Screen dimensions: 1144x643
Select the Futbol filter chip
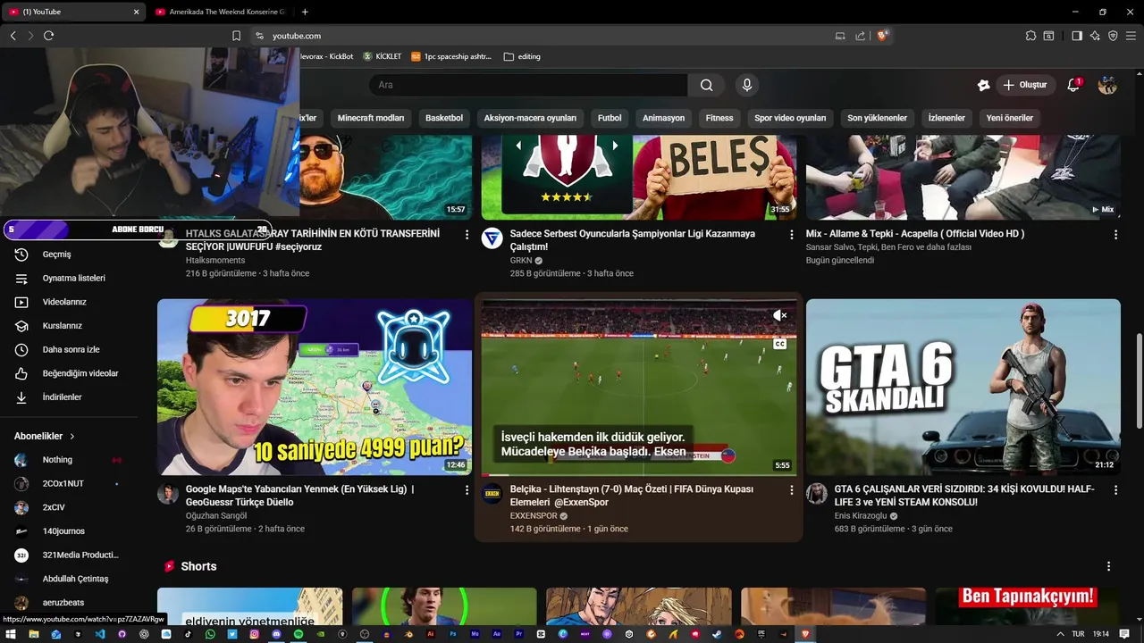pyautogui.click(x=610, y=118)
